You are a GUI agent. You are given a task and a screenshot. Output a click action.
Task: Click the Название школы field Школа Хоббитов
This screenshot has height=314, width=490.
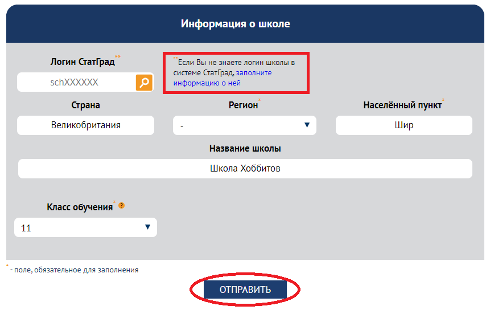[x=245, y=169]
